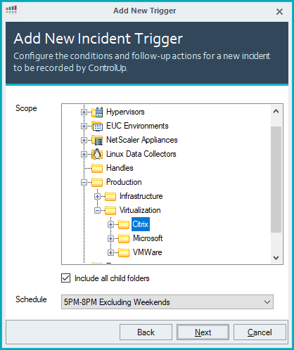Uncheck Include all child folders
Viewport: 294px width, 350px height.
(66, 278)
